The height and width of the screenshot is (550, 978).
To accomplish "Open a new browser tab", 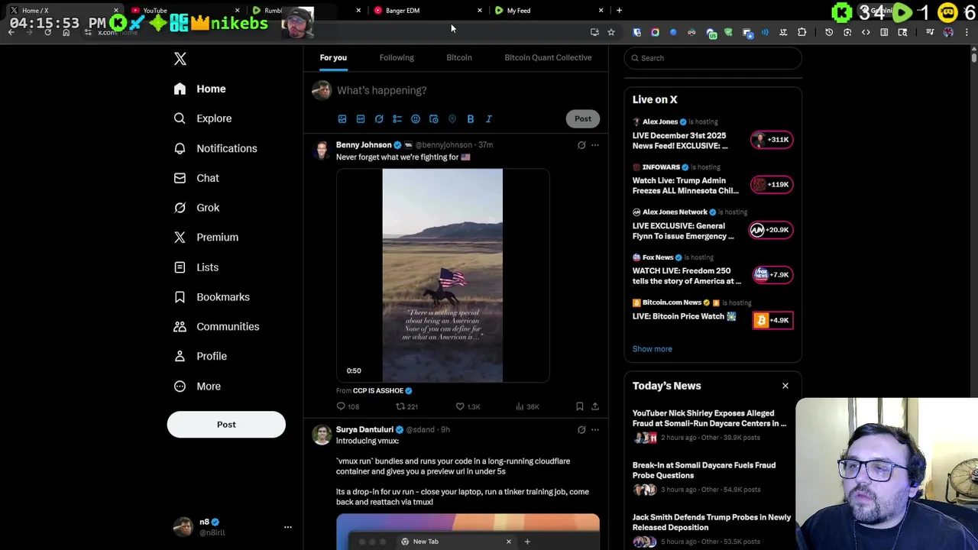I will [619, 11].
